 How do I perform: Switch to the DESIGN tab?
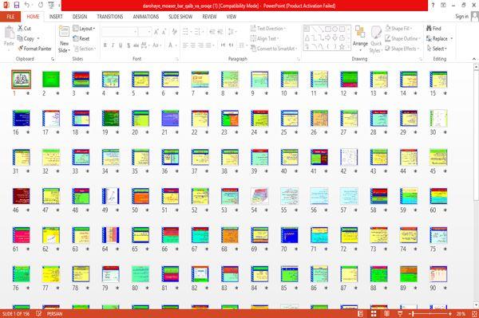[x=80, y=17]
